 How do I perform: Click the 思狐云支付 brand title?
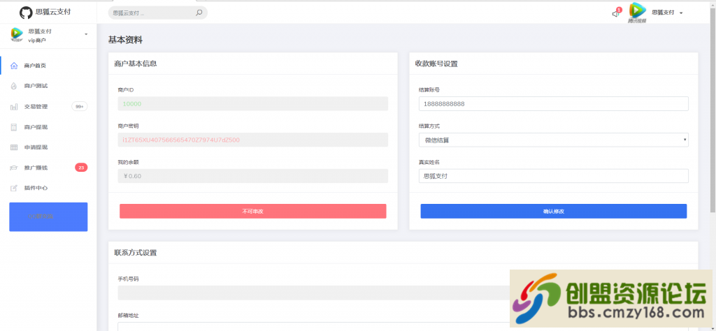click(x=53, y=13)
